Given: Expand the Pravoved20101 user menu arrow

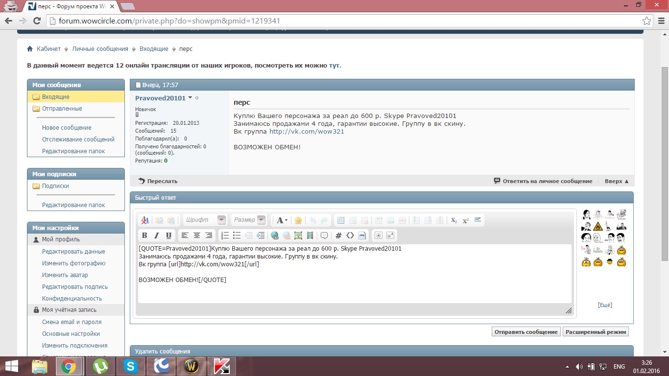Looking at the screenshot, I should click(190, 98).
